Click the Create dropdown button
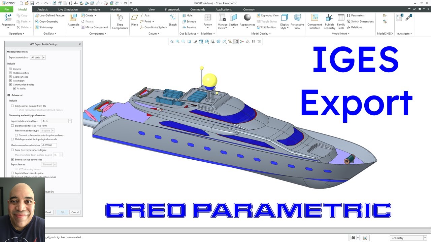Viewport: 431px width, 242px height. coord(89,15)
